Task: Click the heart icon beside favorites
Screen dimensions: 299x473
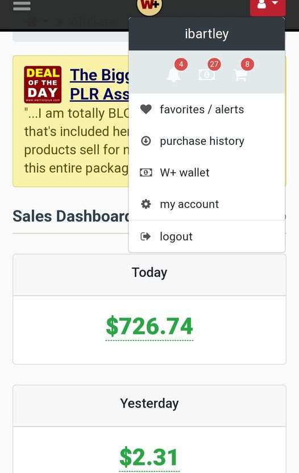Action: click(x=146, y=109)
